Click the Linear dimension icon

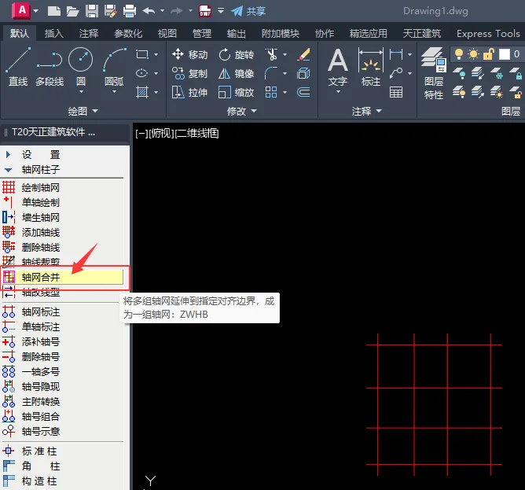click(396, 54)
